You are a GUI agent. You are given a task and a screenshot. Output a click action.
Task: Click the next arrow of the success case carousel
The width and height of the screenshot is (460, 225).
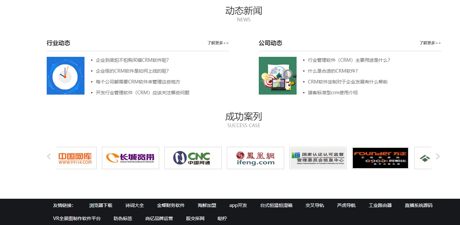click(x=438, y=157)
